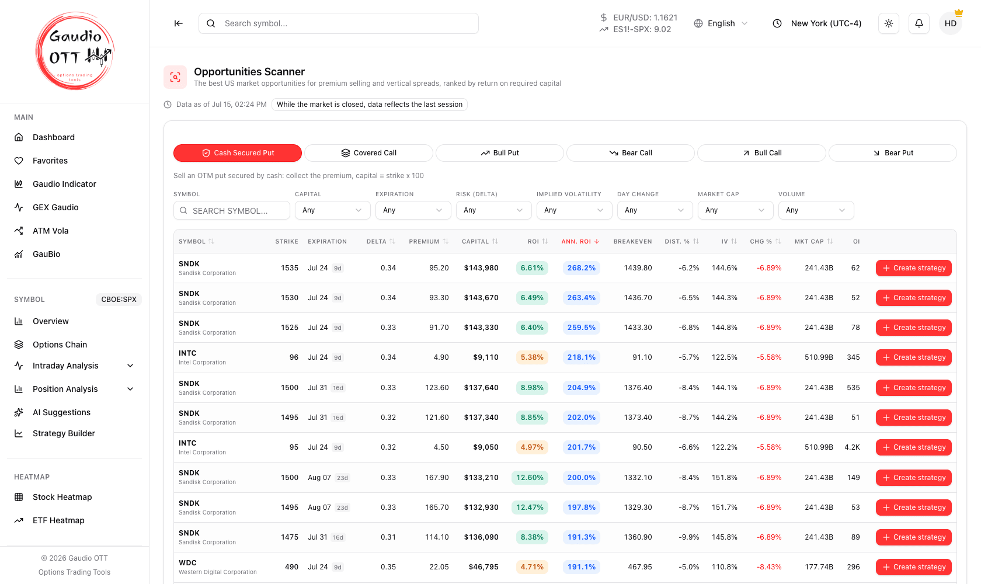Sort table by Capital column
Image resolution: width=981 pixels, height=584 pixels.
[480, 242]
